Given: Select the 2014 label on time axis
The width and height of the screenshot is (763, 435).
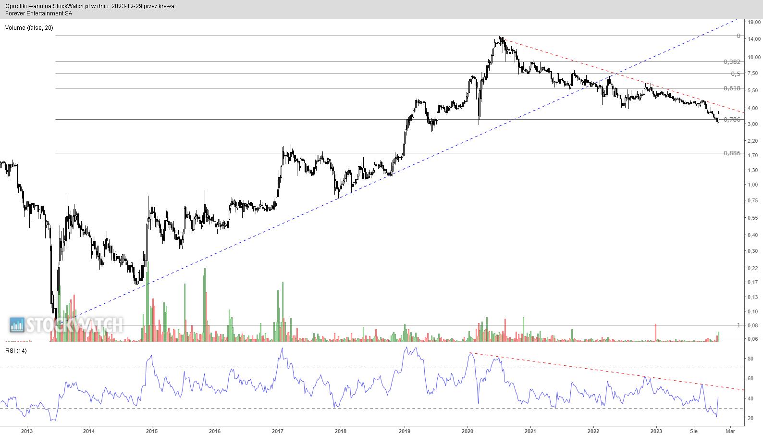Looking at the screenshot, I should coord(88,431).
